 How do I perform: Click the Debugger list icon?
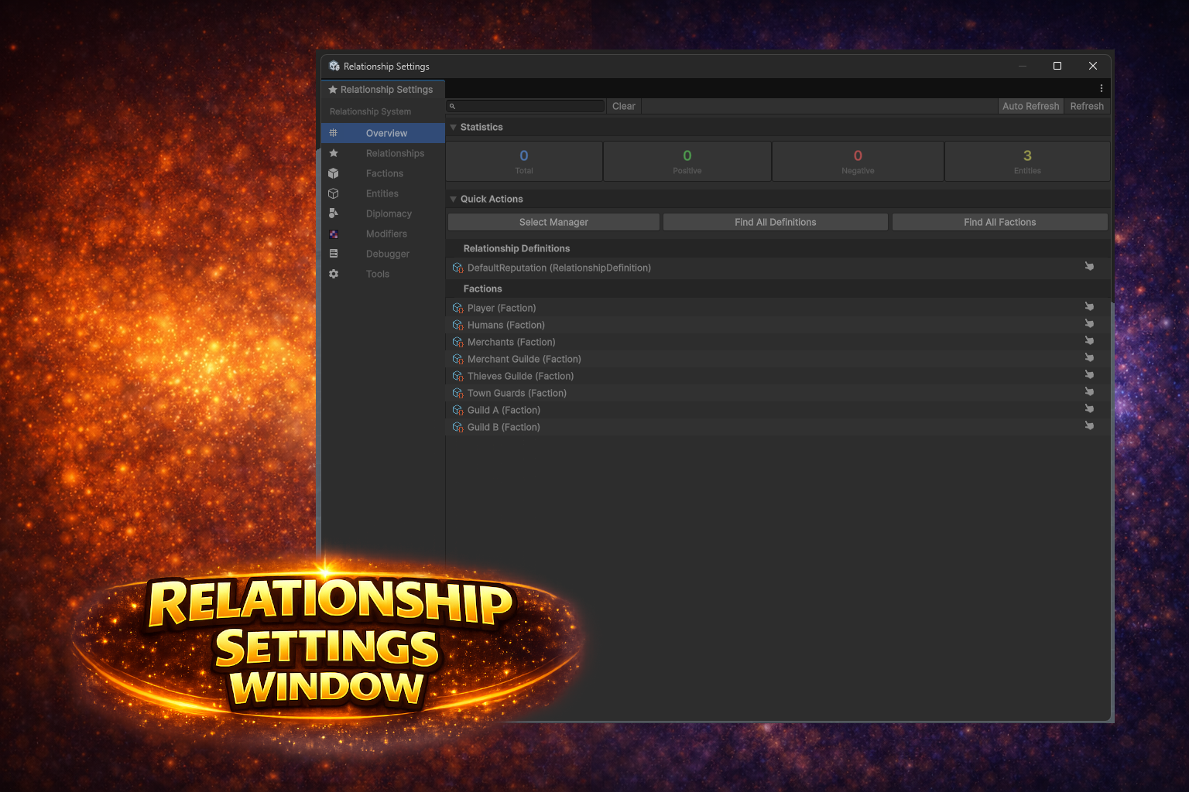click(x=334, y=254)
